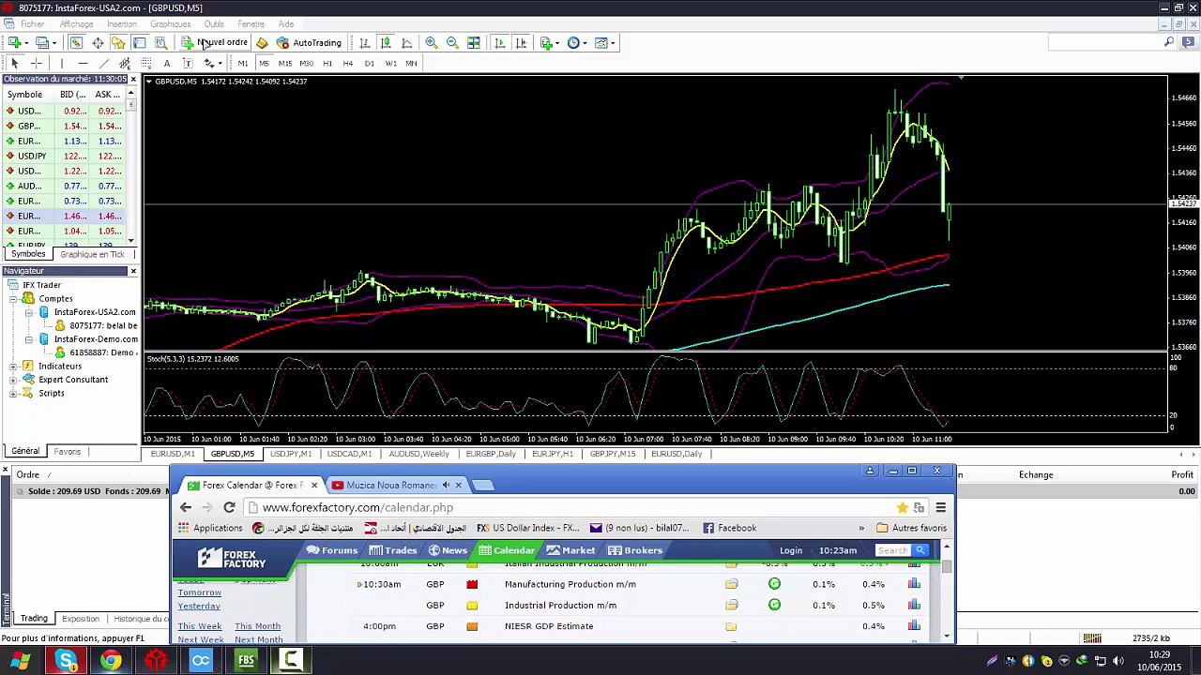Open Forex Factory Forums tab

point(331,550)
